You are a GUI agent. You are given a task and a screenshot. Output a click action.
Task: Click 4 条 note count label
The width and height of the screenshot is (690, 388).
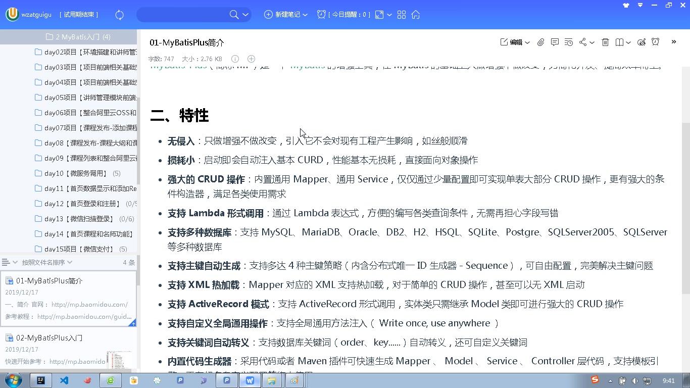coord(129,262)
